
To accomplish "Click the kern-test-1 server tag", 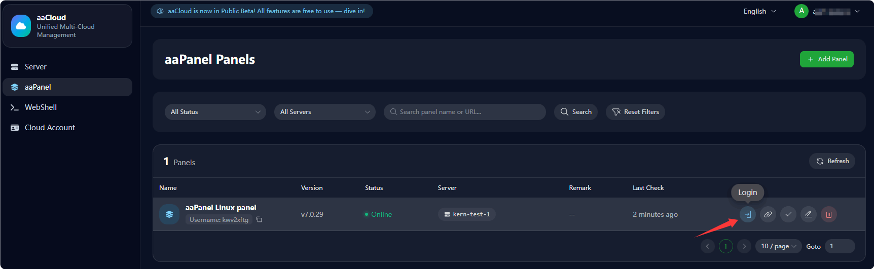I will pyautogui.click(x=467, y=214).
